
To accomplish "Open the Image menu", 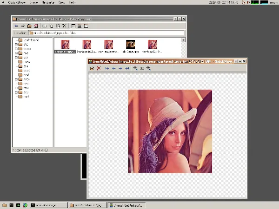I will (33, 2).
